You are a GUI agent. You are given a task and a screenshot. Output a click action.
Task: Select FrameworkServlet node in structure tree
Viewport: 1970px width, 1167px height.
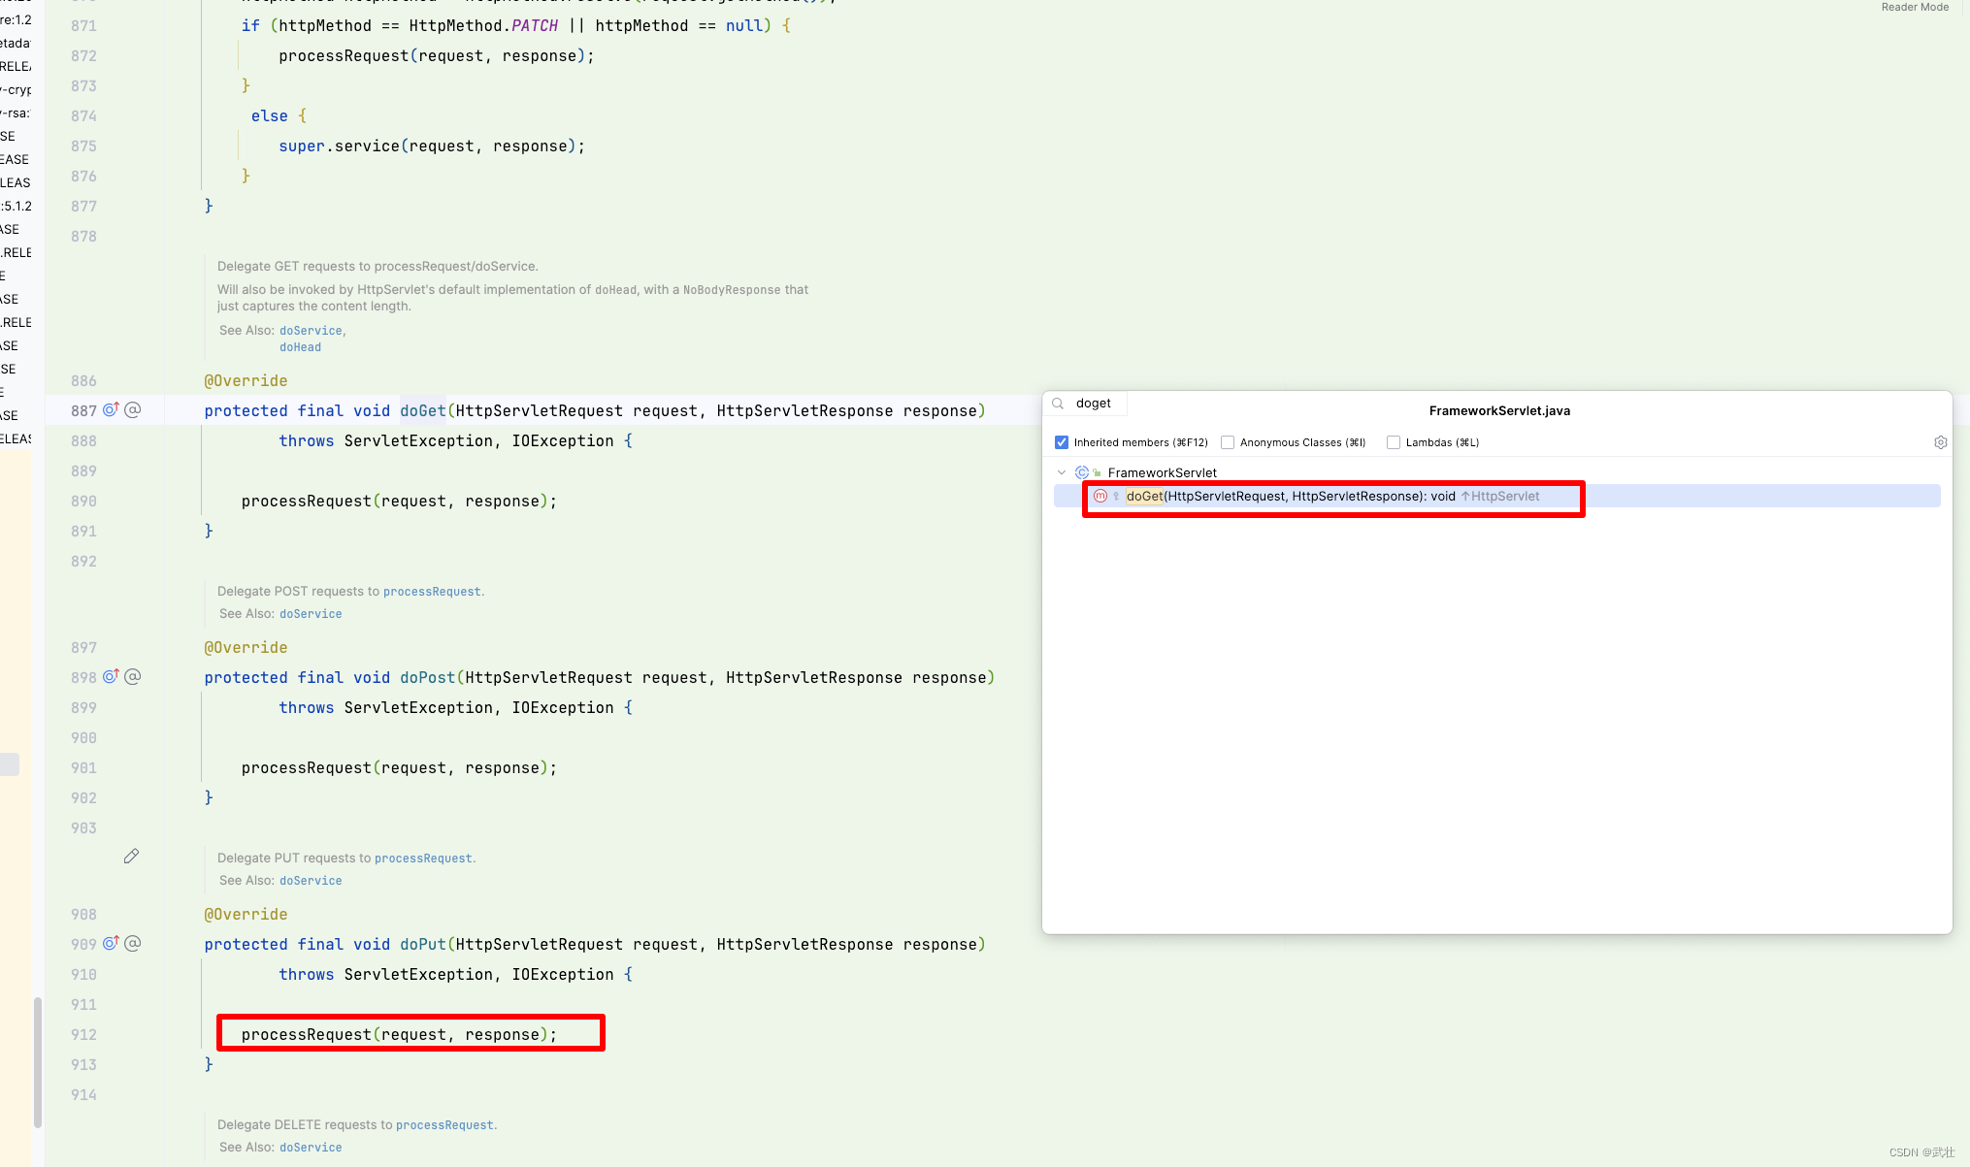click(x=1162, y=472)
